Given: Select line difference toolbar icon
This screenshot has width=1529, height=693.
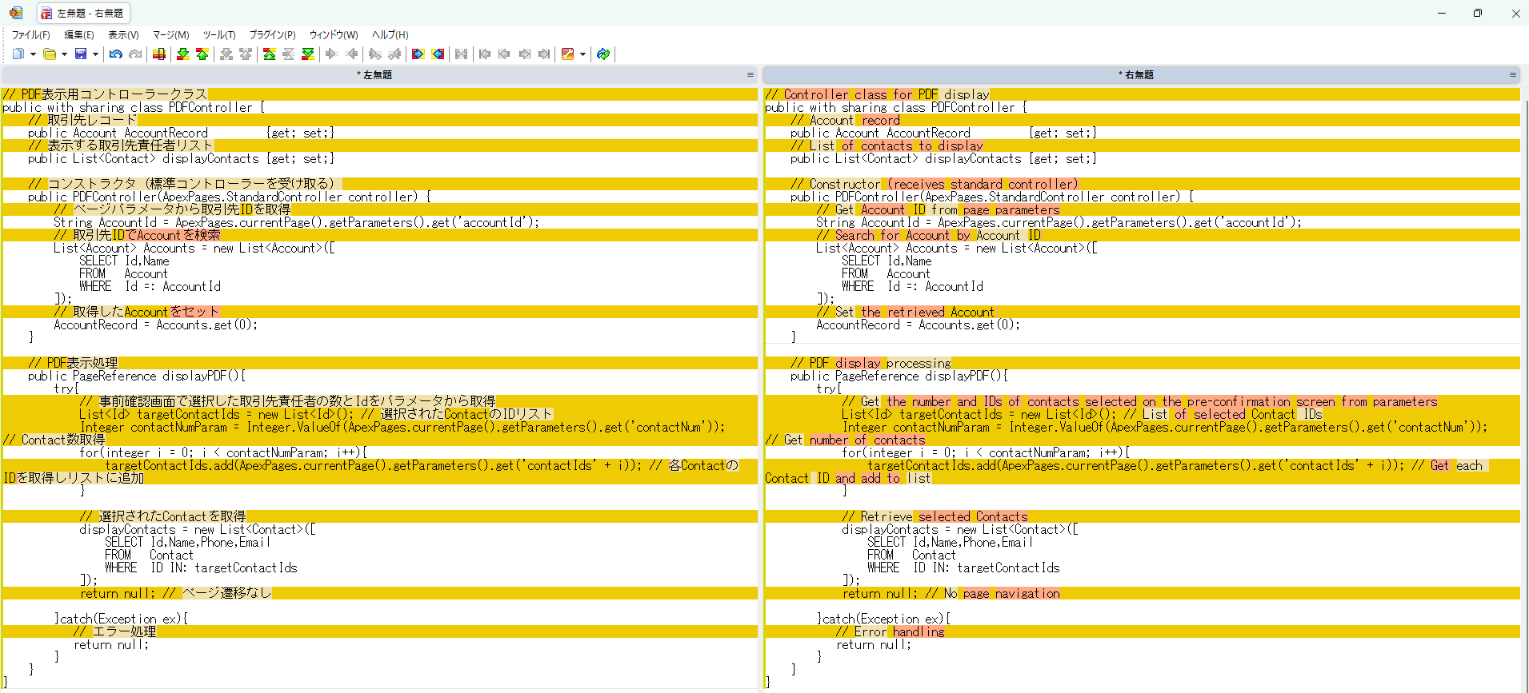Looking at the screenshot, I should (x=159, y=54).
